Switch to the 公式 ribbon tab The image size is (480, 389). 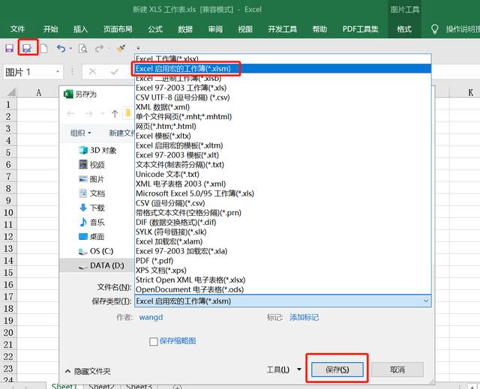pyautogui.click(x=155, y=29)
